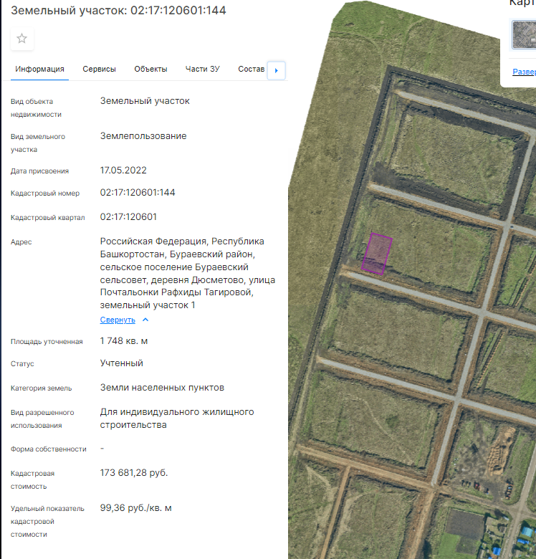This screenshot has height=559, width=536.
Task: Click the area value 1 748 кв. м
Action: (124, 341)
